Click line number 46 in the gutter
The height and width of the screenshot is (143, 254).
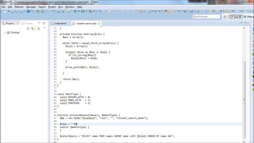(x=55, y=115)
